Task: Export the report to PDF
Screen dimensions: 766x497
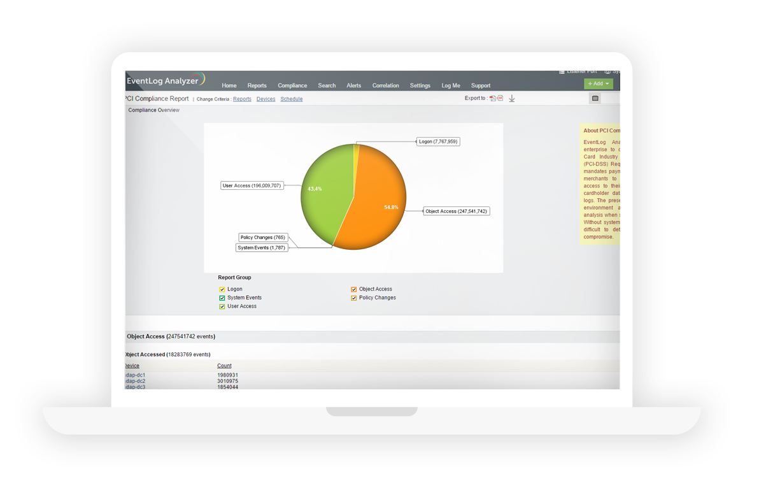Action: coord(492,99)
